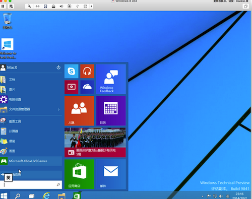
Task: Click the view-mode button at the top-right of VM window
Action: coord(245,7)
